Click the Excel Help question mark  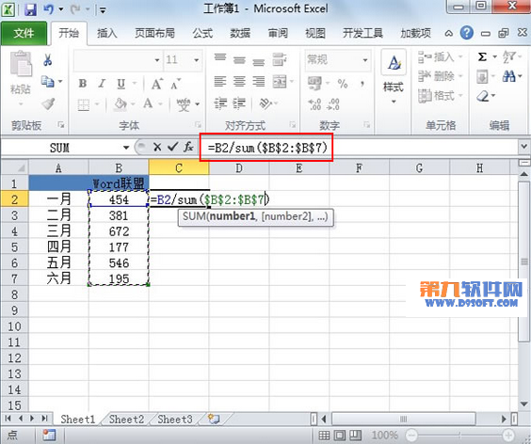click(467, 33)
